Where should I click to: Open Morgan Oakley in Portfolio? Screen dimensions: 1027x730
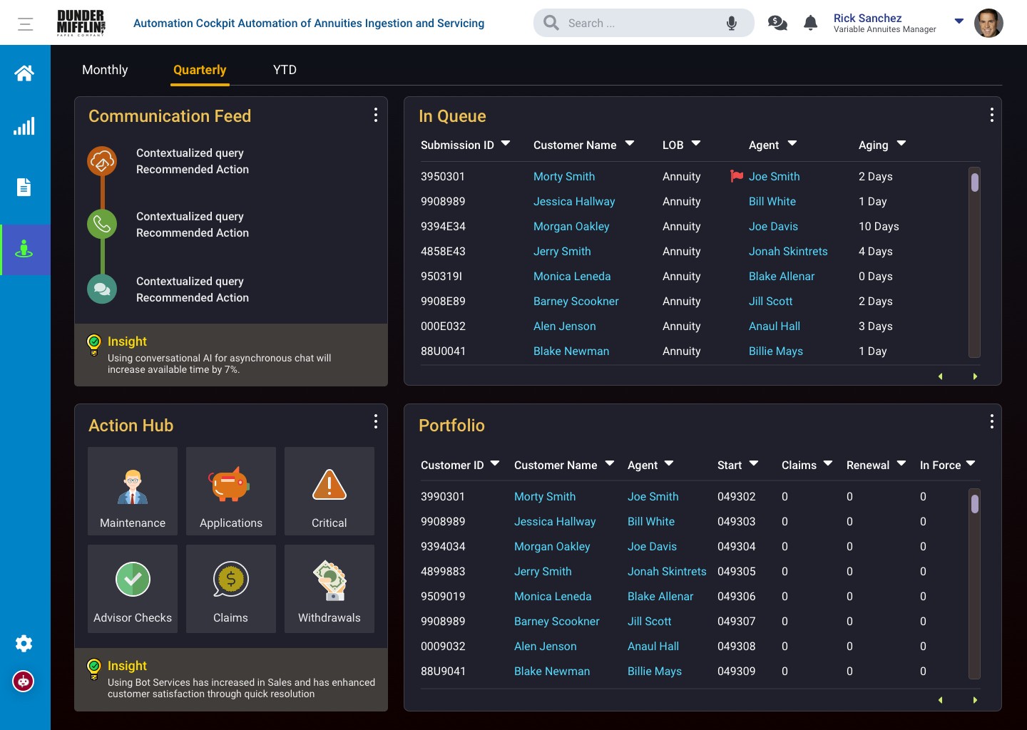(552, 546)
